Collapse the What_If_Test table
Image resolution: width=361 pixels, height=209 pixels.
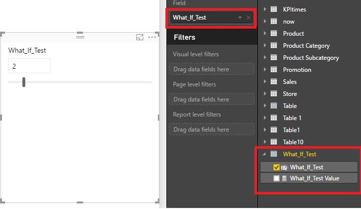coord(264,154)
